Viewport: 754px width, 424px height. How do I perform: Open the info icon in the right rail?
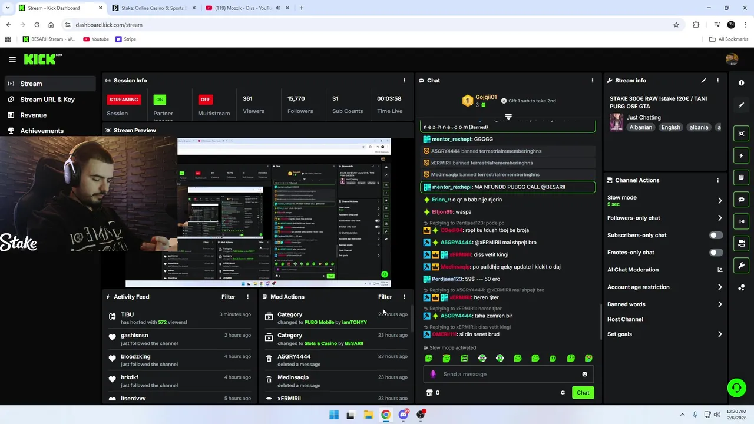(x=741, y=83)
